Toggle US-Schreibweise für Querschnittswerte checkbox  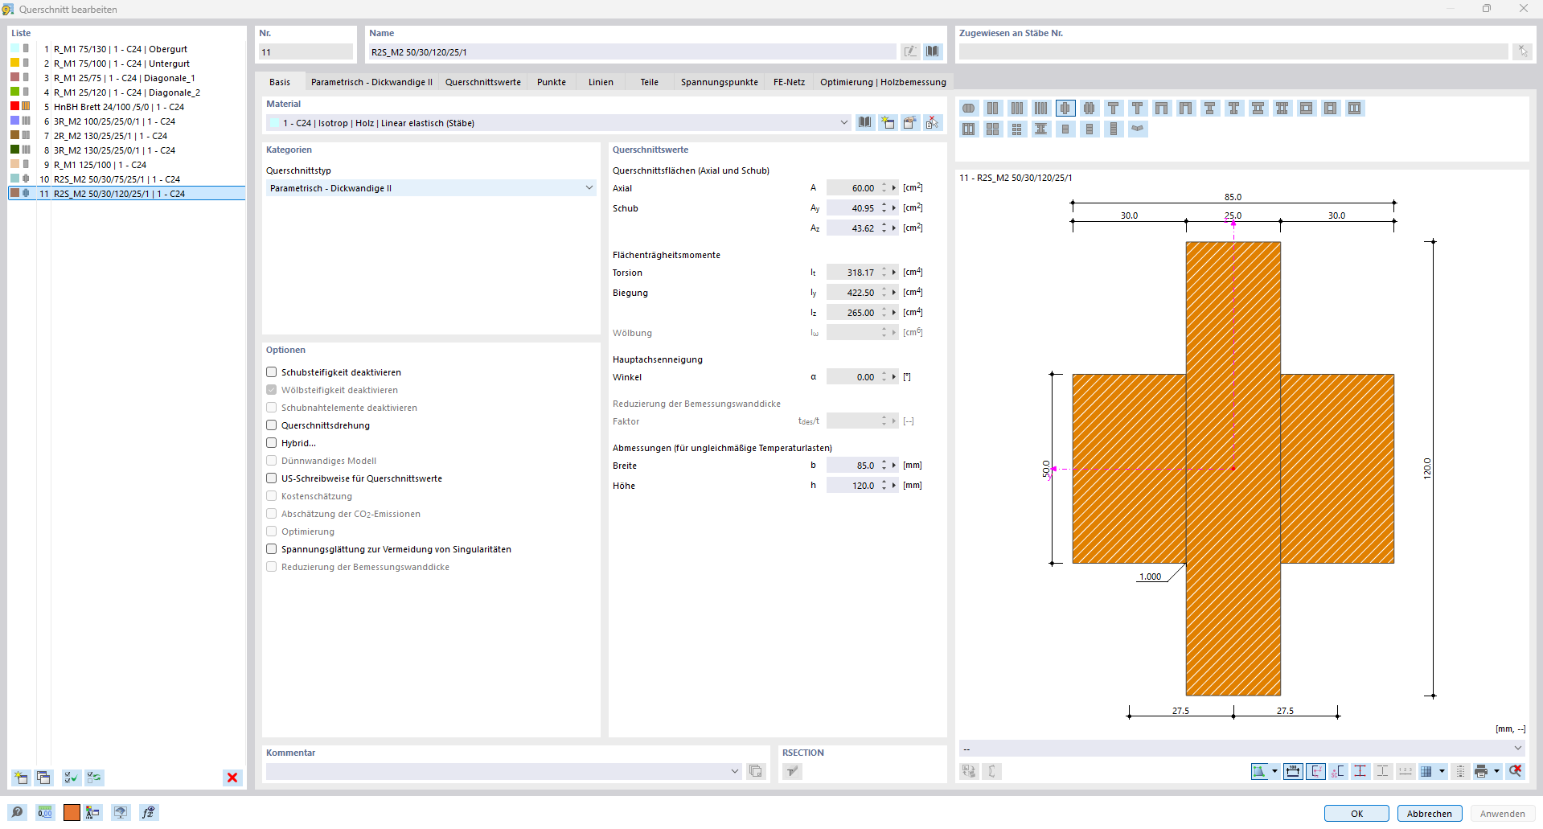(272, 478)
